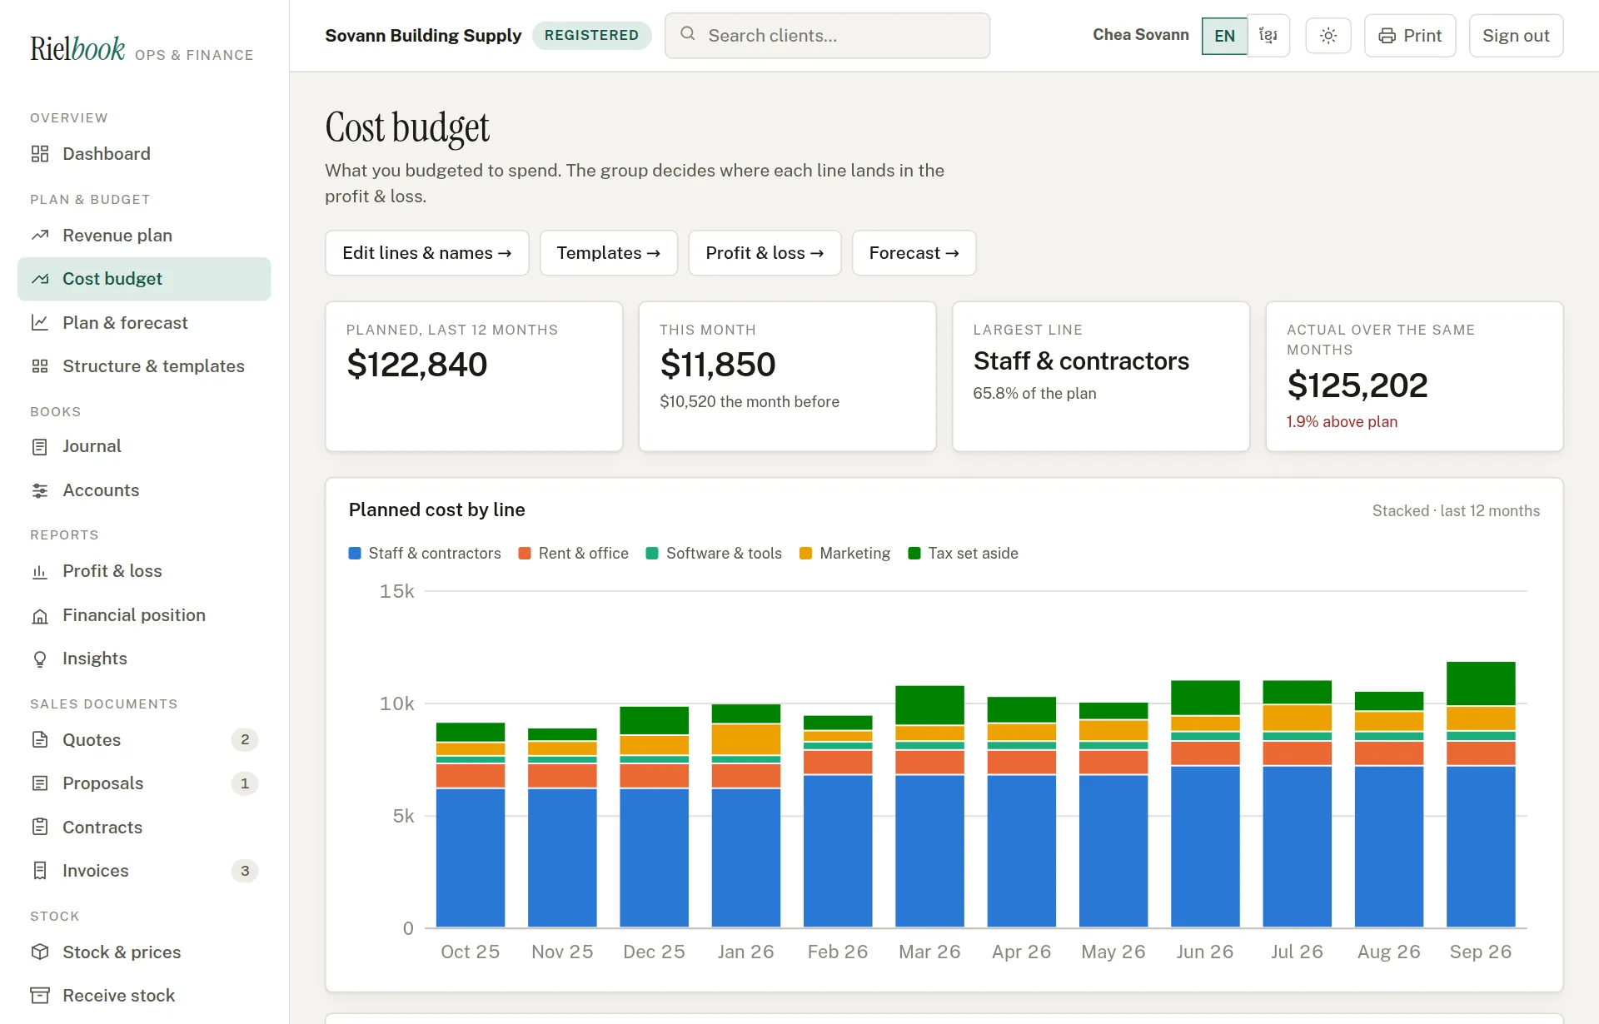This screenshot has height=1024, width=1599.
Task: Click the Invoices receipt icon
Action: 40,871
